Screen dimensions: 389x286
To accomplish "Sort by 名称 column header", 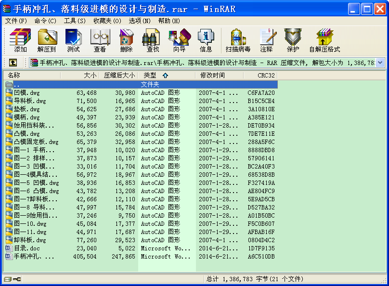I will tap(32, 75).
